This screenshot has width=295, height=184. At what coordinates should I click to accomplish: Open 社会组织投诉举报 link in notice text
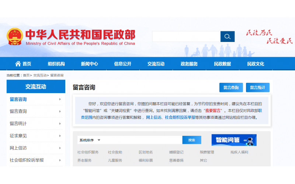tap(180, 117)
